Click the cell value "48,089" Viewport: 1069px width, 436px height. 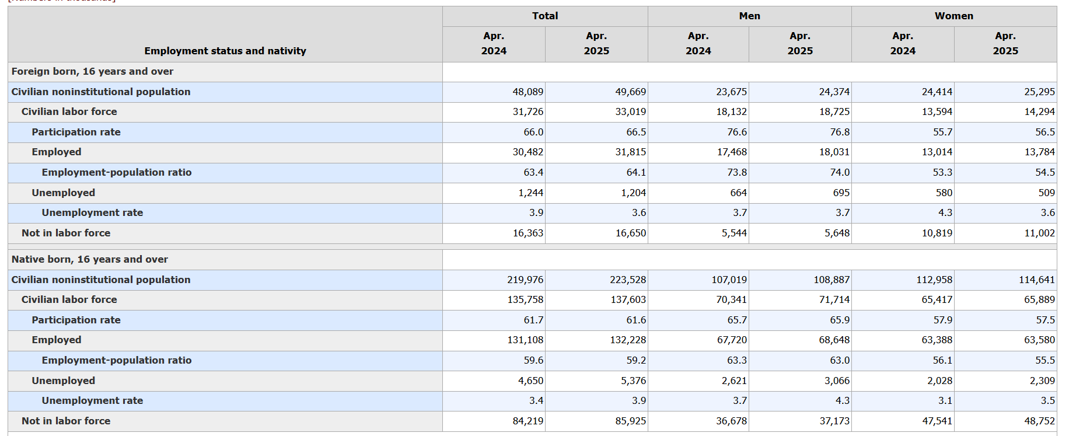(528, 92)
